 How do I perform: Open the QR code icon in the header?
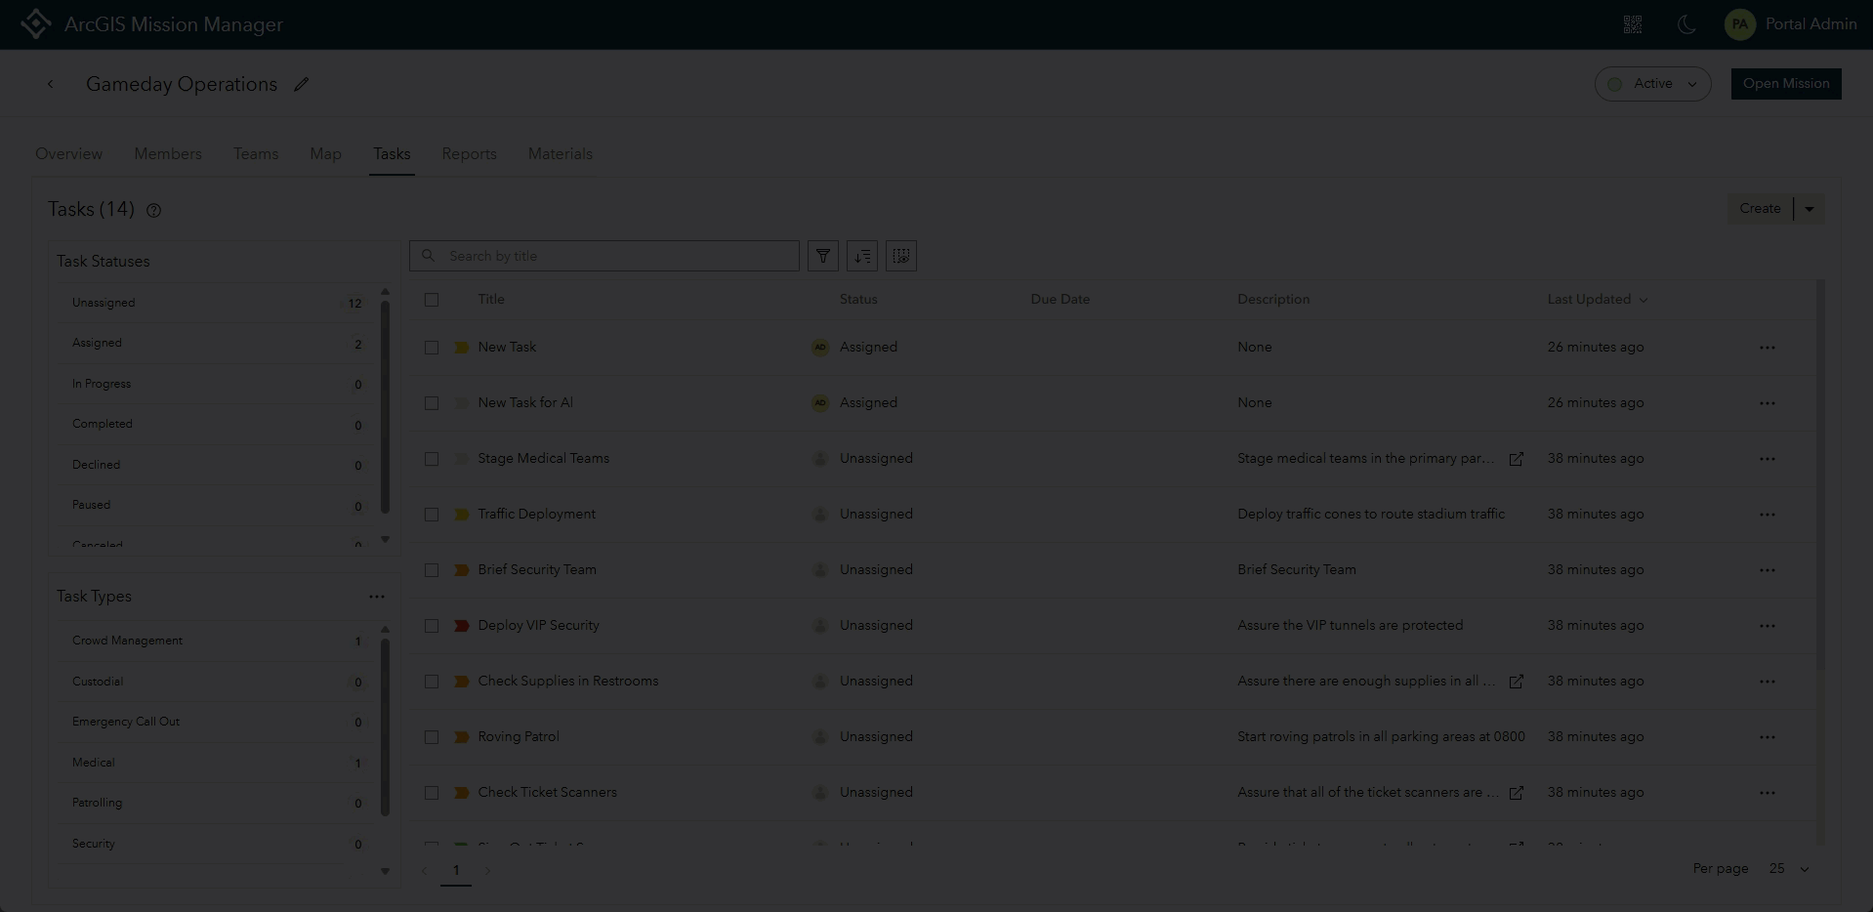[x=1632, y=24]
